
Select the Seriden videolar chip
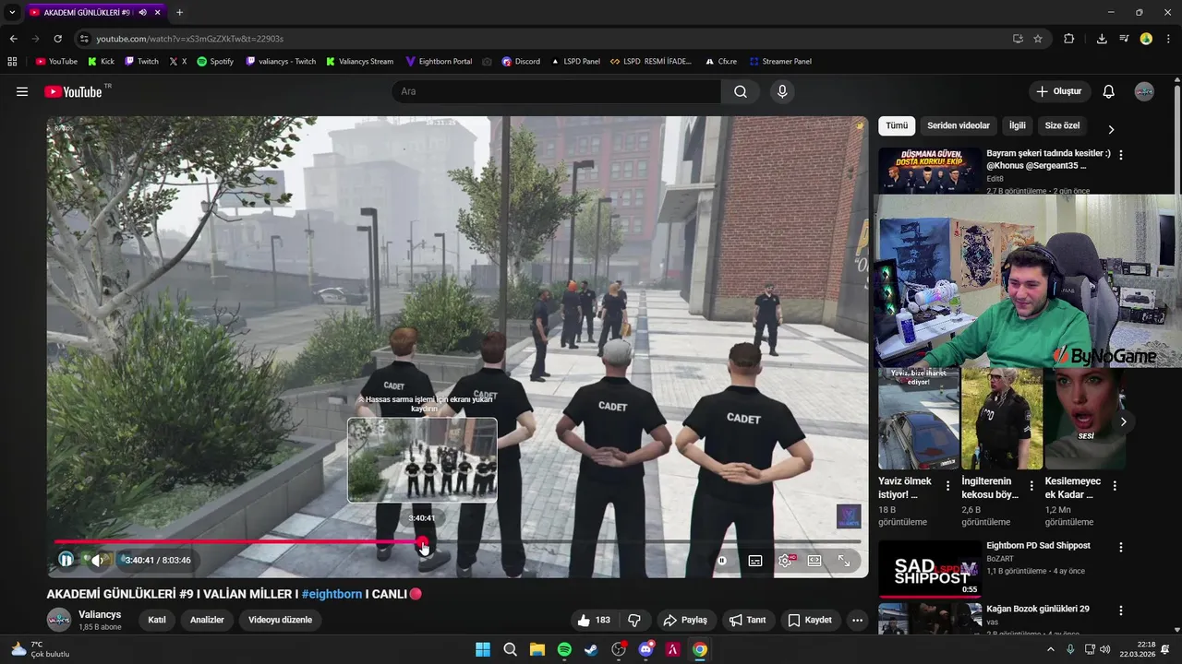(959, 125)
